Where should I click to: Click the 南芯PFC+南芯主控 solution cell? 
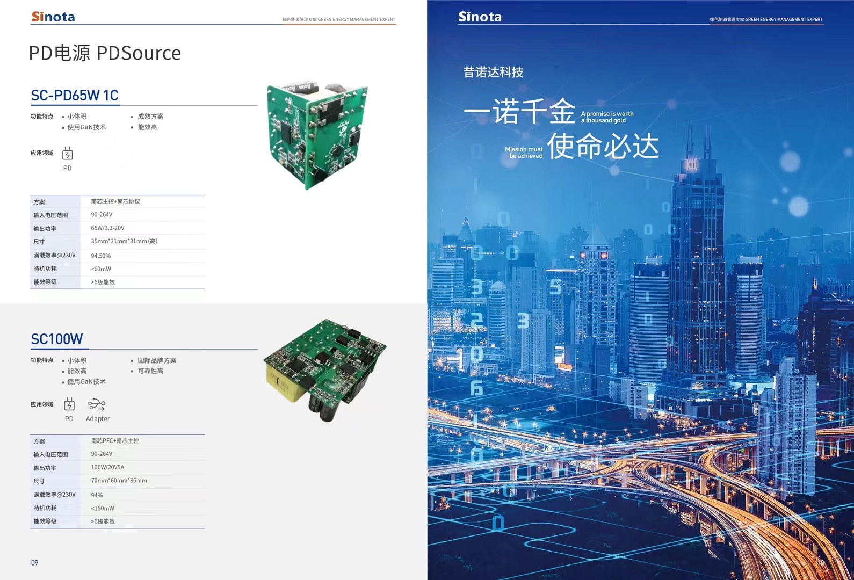[x=115, y=441]
